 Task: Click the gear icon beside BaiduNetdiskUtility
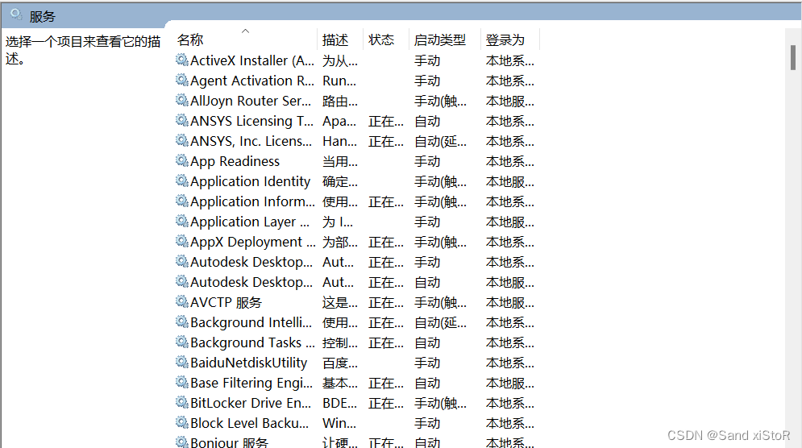[182, 362]
